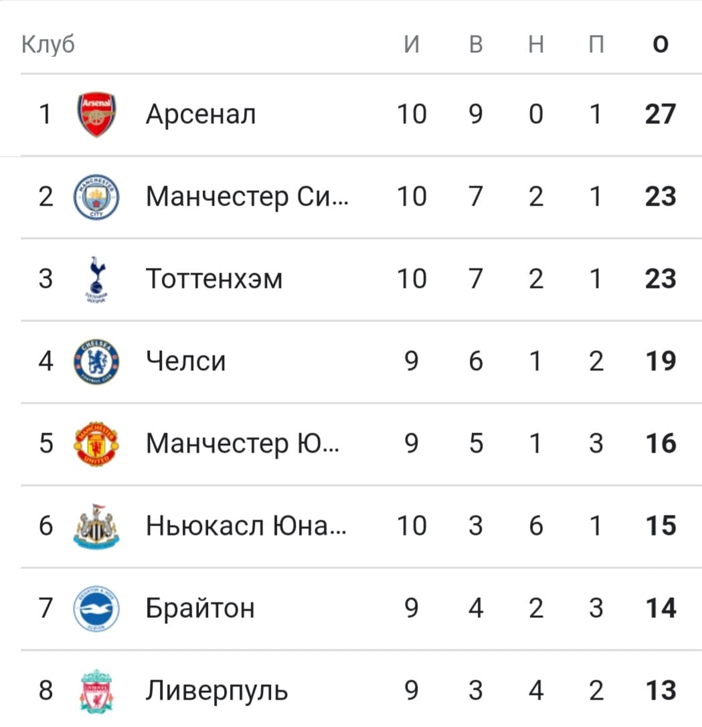
Task: Click the Челси team name
Action: [x=185, y=361]
